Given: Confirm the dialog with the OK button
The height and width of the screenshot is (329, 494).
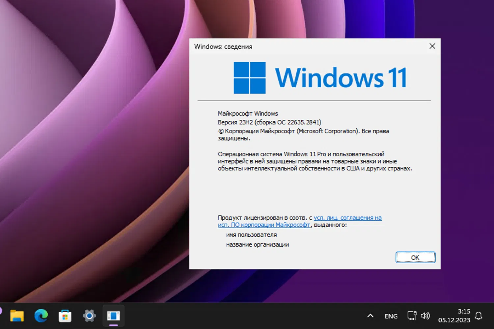Looking at the screenshot, I should point(415,257).
